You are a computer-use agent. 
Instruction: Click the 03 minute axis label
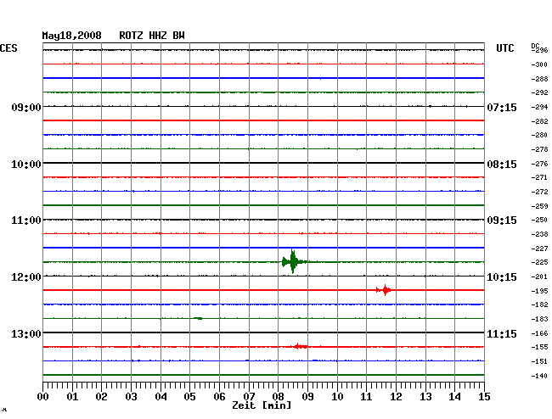point(131,396)
